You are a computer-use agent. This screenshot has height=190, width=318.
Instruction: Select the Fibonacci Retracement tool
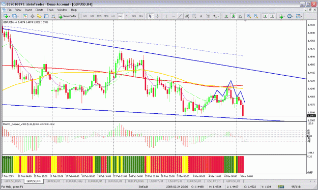click(194, 16)
